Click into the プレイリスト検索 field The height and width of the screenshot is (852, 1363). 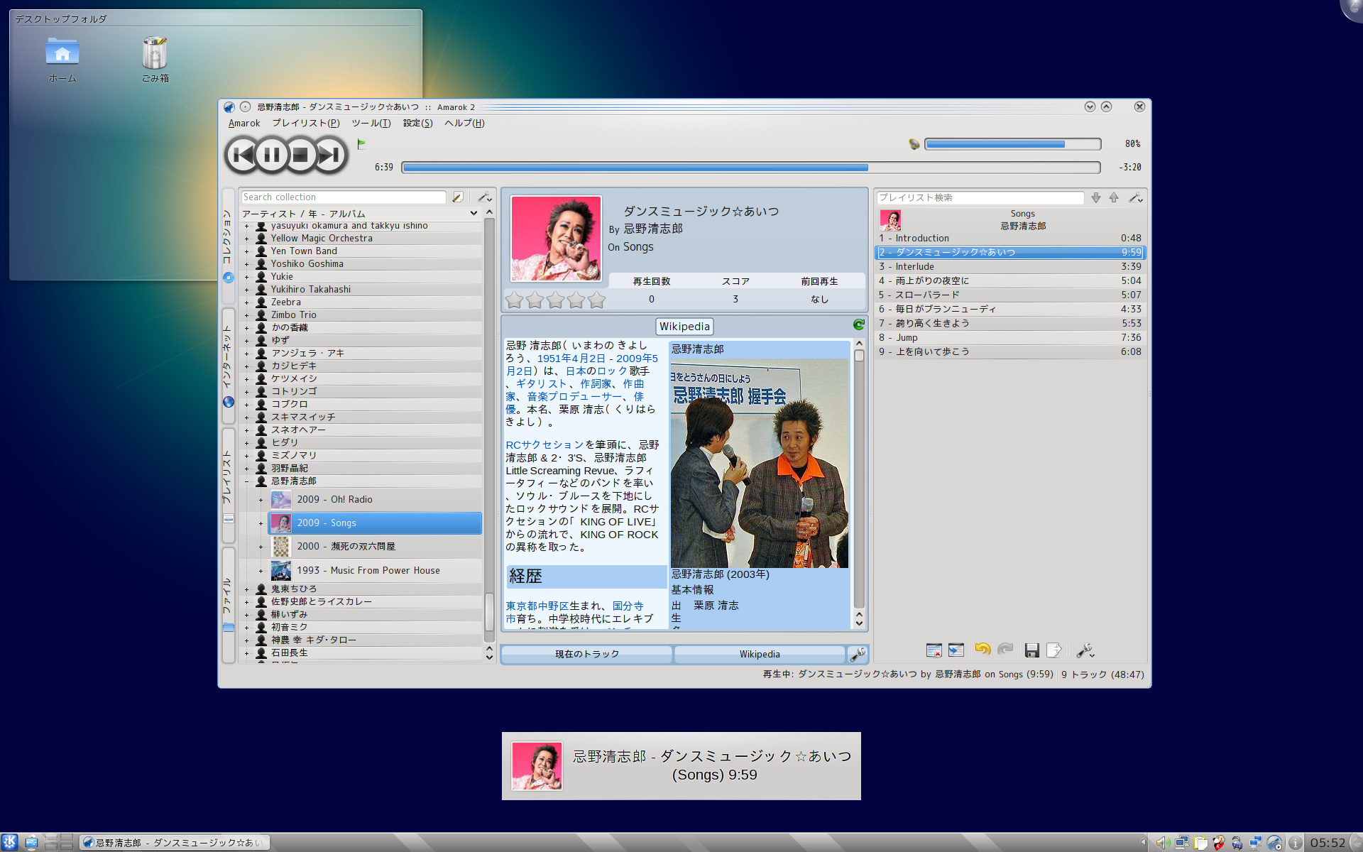click(980, 198)
